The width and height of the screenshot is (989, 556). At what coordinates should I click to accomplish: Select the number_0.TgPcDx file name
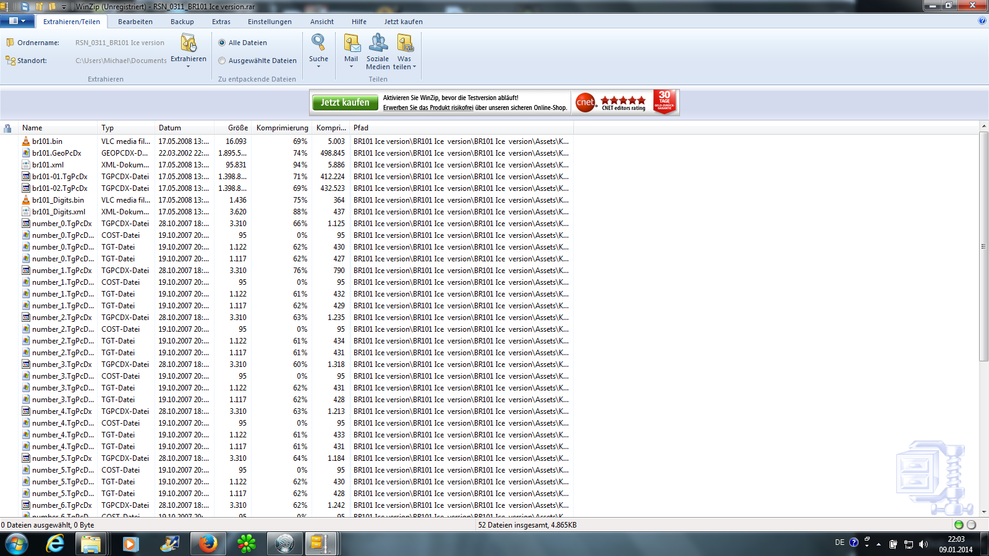tap(62, 224)
